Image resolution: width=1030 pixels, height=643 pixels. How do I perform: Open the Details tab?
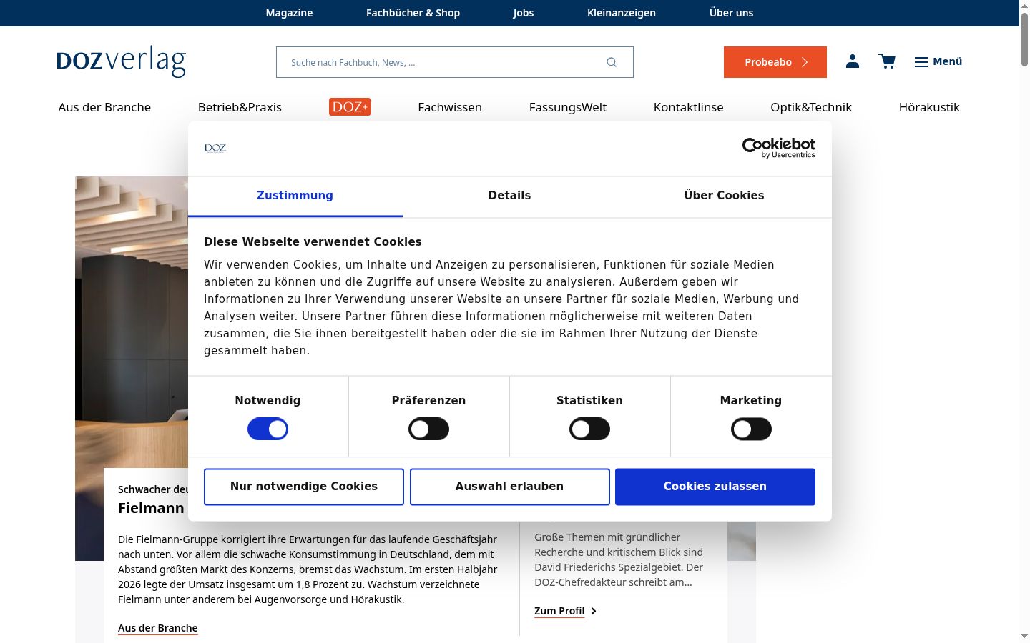pyautogui.click(x=509, y=196)
